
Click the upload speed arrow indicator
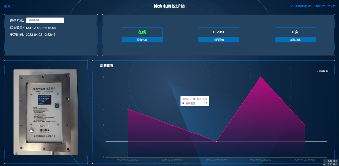coord(324,161)
